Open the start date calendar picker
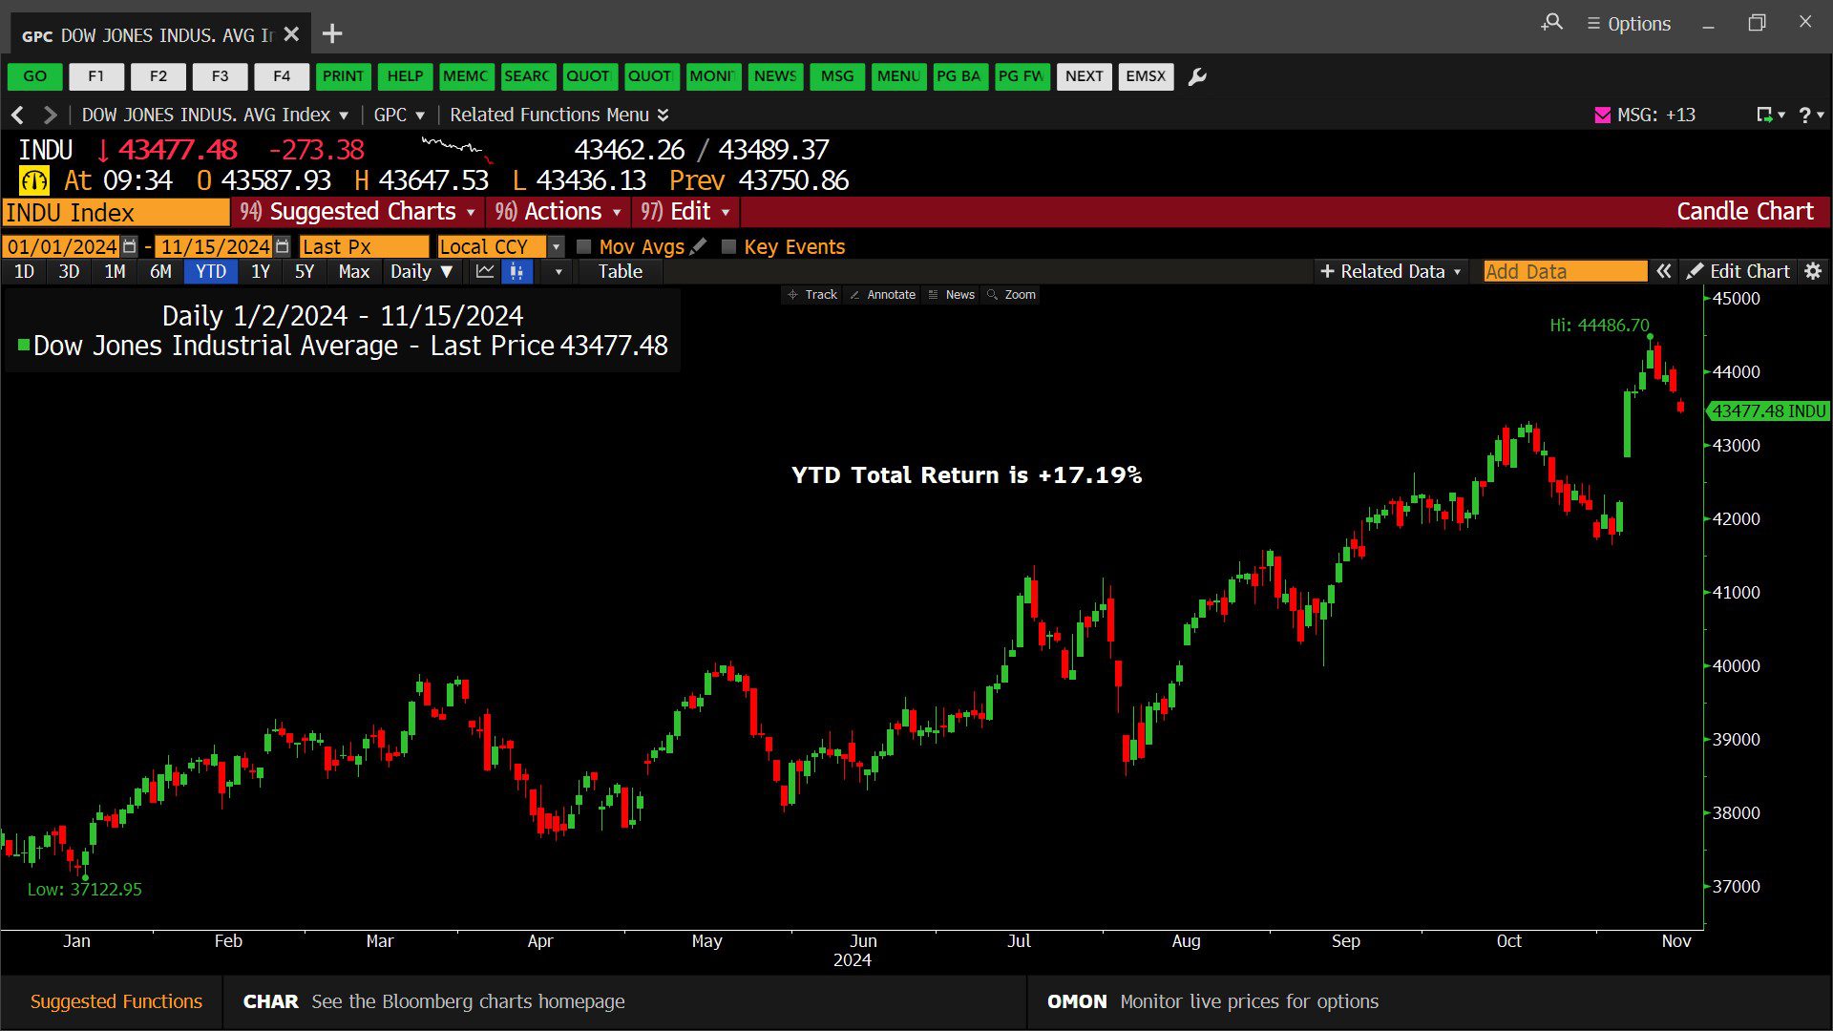The image size is (1833, 1031). (x=130, y=246)
